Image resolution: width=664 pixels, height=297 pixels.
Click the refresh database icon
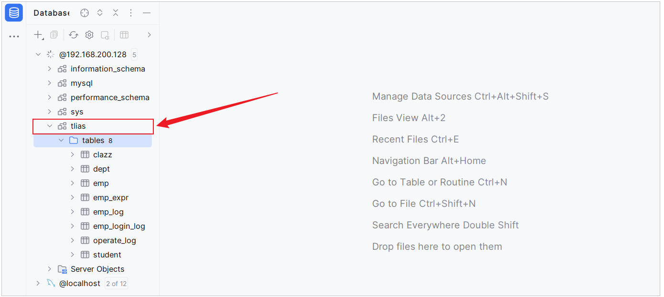coord(74,35)
